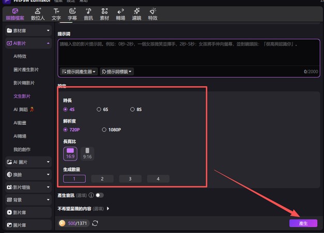Set generation count to 2
The width and height of the screenshot is (324, 233).
point(102,179)
